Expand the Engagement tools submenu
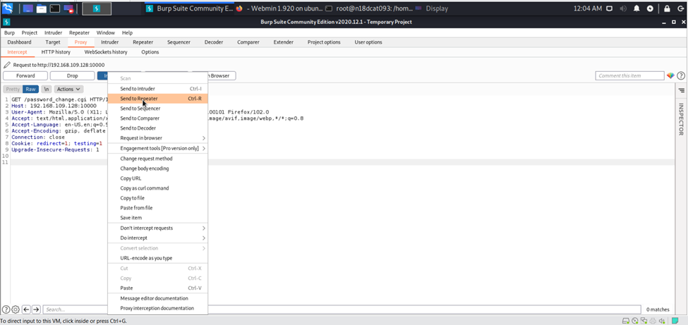Viewport: 688px width, 325px height. coord(157,149)
